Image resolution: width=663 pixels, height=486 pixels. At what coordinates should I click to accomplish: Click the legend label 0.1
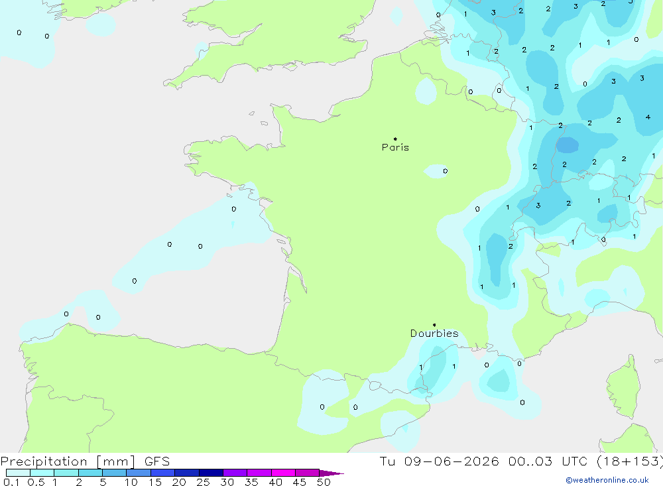point(11,482)
